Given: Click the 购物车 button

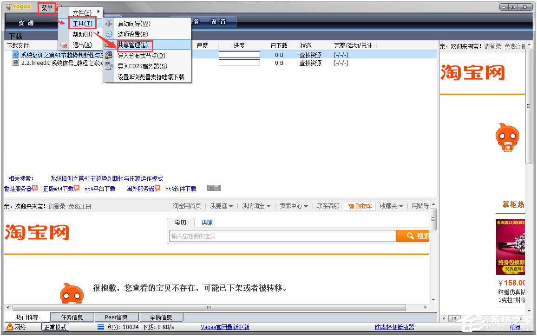Looking at the screenshot, I should click(x=360, y=206).
